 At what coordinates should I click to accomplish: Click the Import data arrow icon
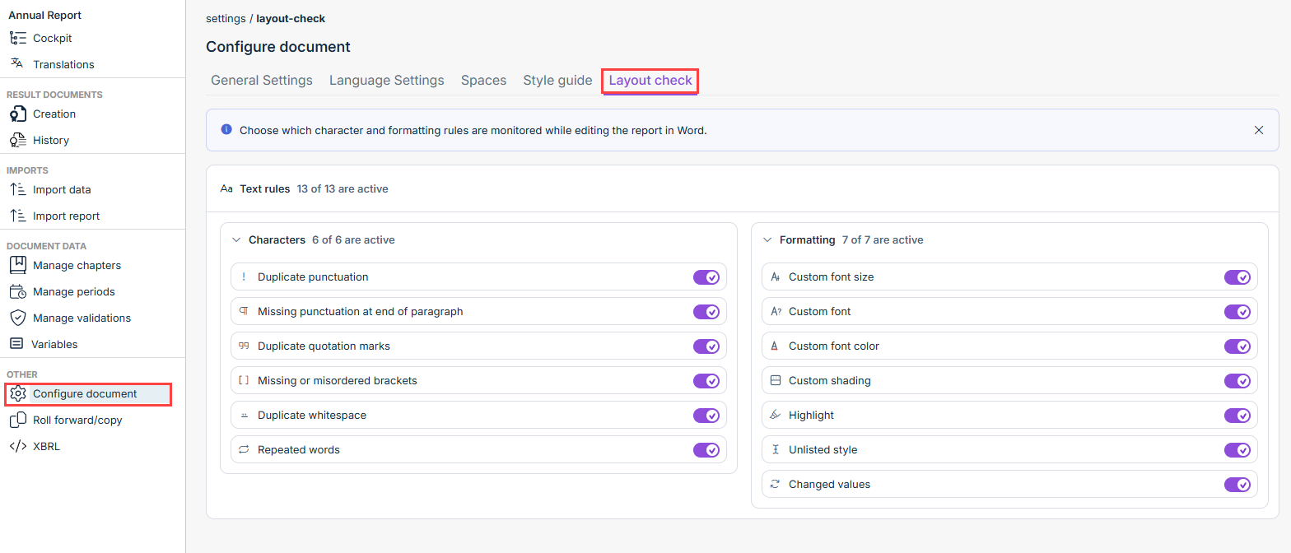pyautogui.click(x=17, y=189)
